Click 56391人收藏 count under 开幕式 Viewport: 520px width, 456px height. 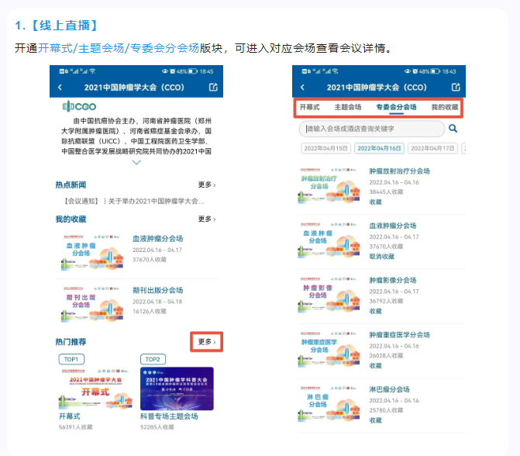(76, 427)
